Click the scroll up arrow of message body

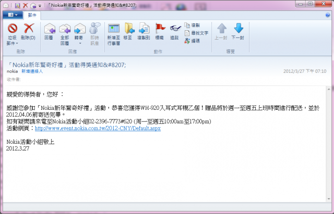point(329,89)
